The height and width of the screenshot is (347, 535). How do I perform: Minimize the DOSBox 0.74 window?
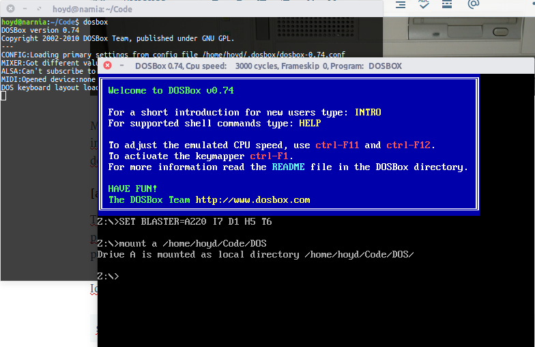click(121, 66)
